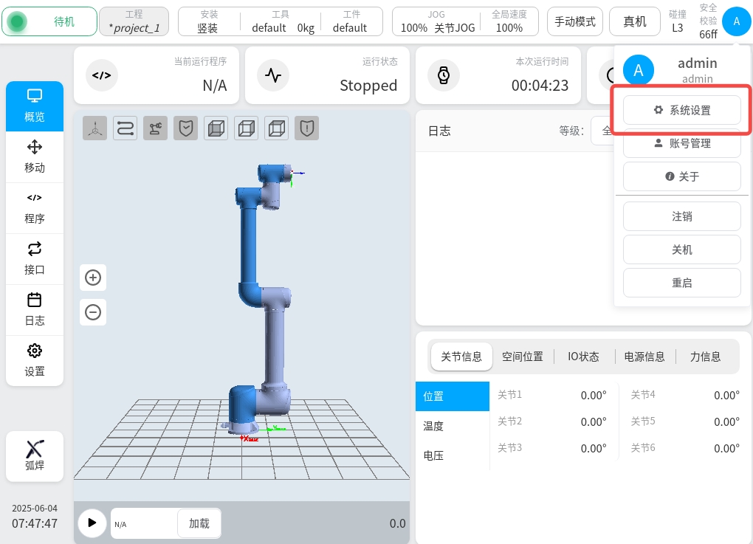Open the JOG and global speed settings
The height and width of the screenshot is (544, 753).
pyautogui.click(x=466, y=21)
